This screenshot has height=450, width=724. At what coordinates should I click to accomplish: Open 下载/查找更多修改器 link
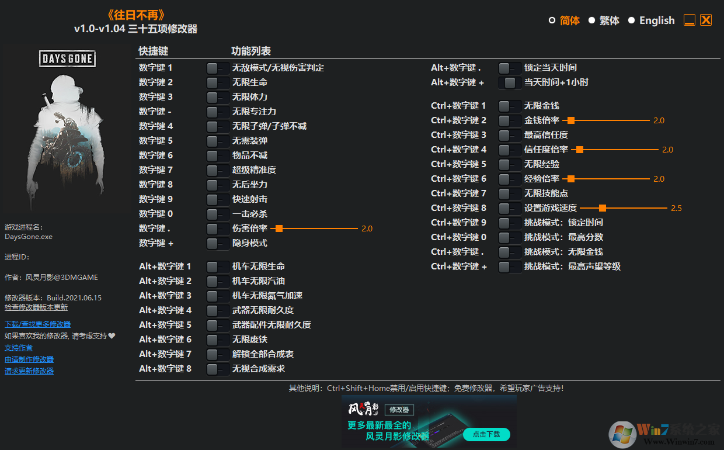(38, 324)
